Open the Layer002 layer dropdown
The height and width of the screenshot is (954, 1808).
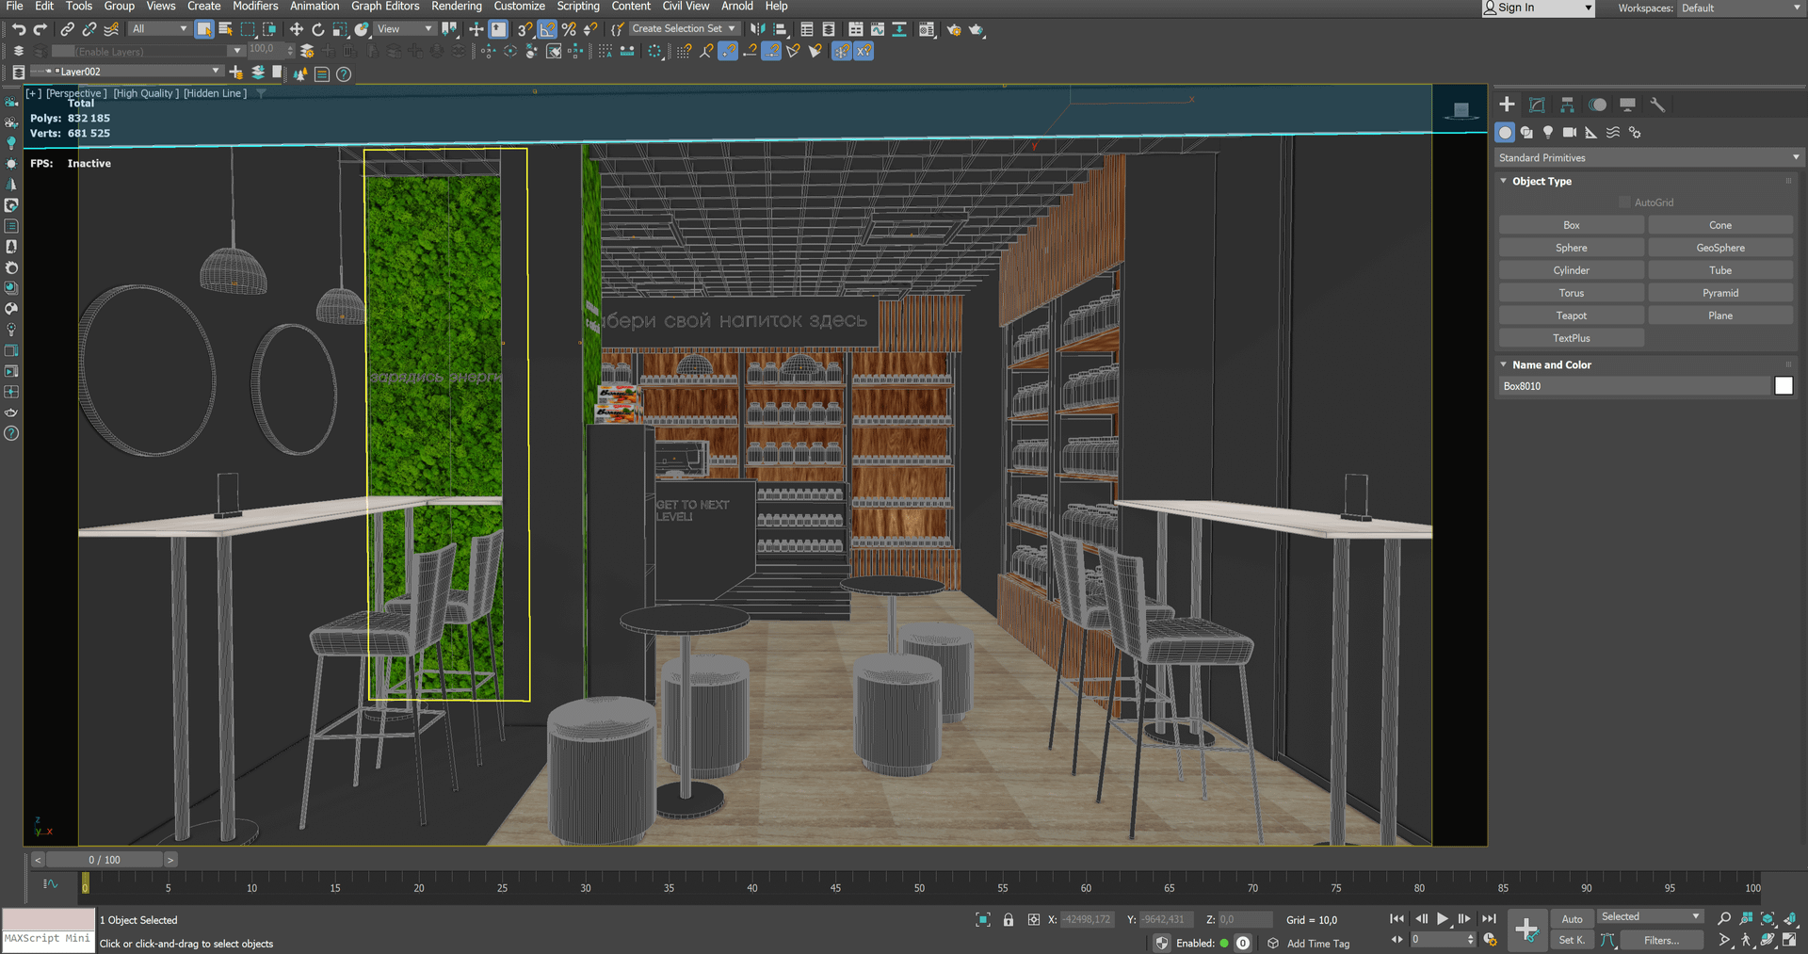point(216,72)
